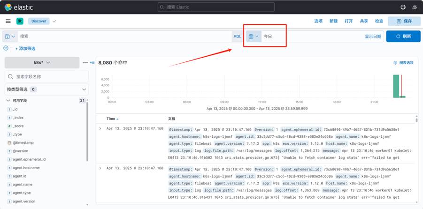Viewport: 423px width, 209px height.
Task: Open the help lifebuoy icon
Action: click(x=403, y=7)
